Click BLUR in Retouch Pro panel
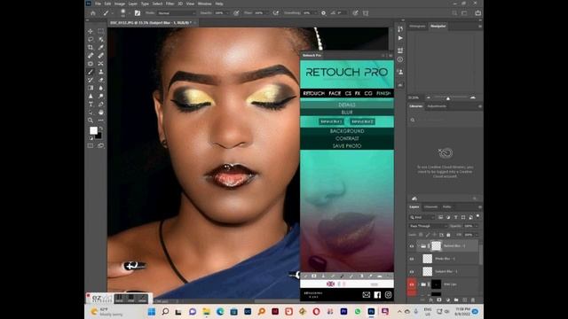568x319 pixels. 347,113
